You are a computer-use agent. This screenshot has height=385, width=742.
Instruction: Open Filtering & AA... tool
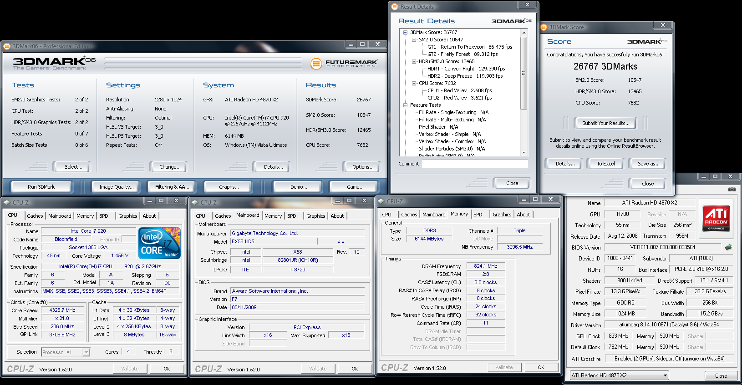172,187
